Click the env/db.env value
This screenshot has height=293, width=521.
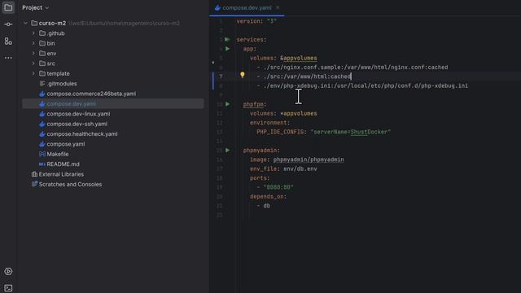tap(300, 168)
